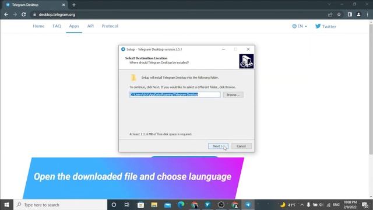Click Next in the Telegram setup dialog
Viewport: 373px width, 210px height.
tap(218, 146)
